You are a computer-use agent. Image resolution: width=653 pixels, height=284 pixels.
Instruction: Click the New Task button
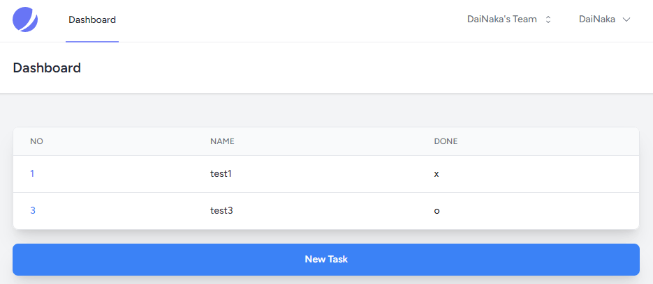pyautogui.click(x=326, y=260)
